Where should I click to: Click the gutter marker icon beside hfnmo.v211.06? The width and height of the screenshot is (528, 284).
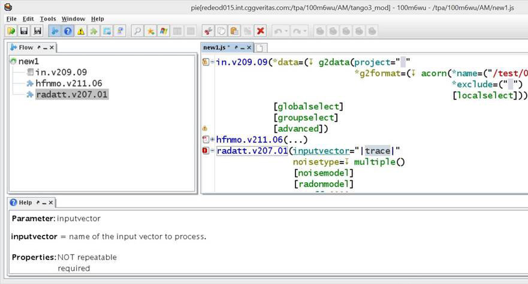click(206, 140)
